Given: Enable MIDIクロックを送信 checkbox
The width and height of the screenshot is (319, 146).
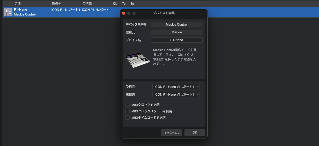Looking at the screenshot, I should point(128,105).
